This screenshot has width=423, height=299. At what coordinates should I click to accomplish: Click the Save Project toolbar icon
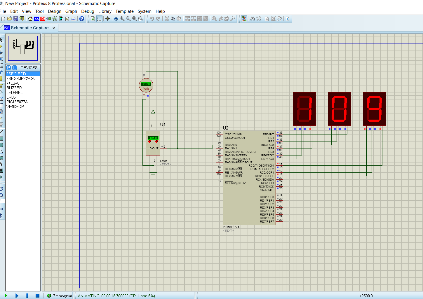[16, 19]
